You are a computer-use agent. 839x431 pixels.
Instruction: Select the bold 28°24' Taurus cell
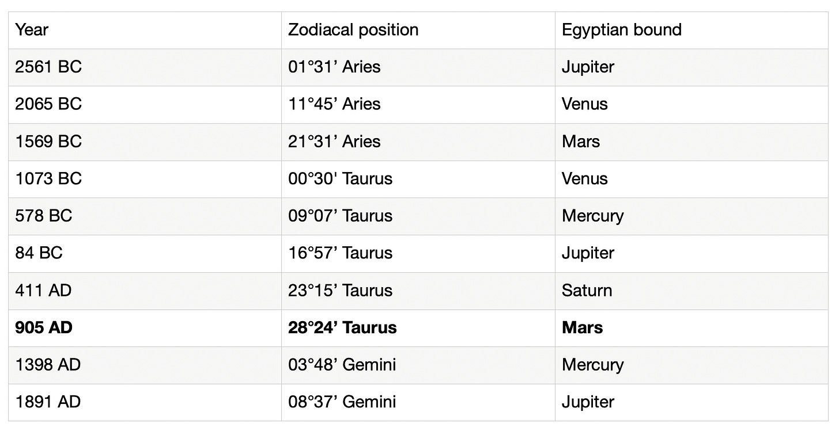click(418, 328)
